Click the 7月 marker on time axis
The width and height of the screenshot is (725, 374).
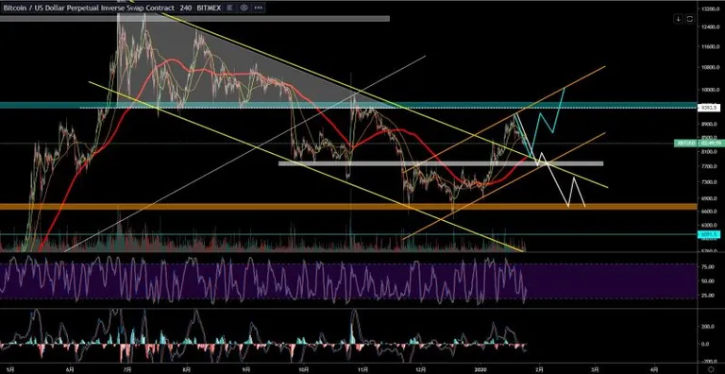point(127,370)
